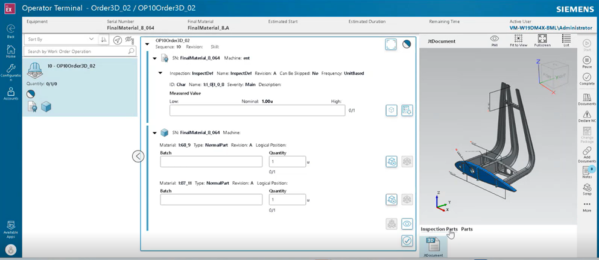Toggle the crossed-out eye filter icon

pyautogui.click(x=129, y=40)
